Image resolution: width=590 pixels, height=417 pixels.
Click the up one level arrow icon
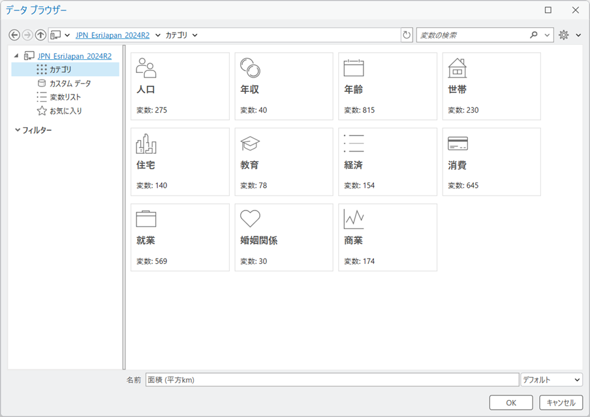click(x=40, y=35)
